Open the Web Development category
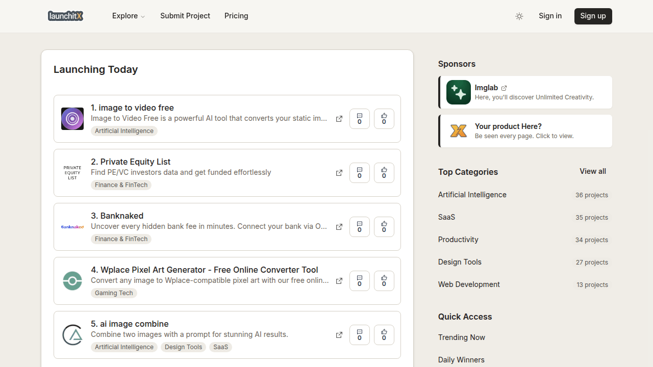The width and height of the screenshot is (653, 367). (x=469, y=284)
